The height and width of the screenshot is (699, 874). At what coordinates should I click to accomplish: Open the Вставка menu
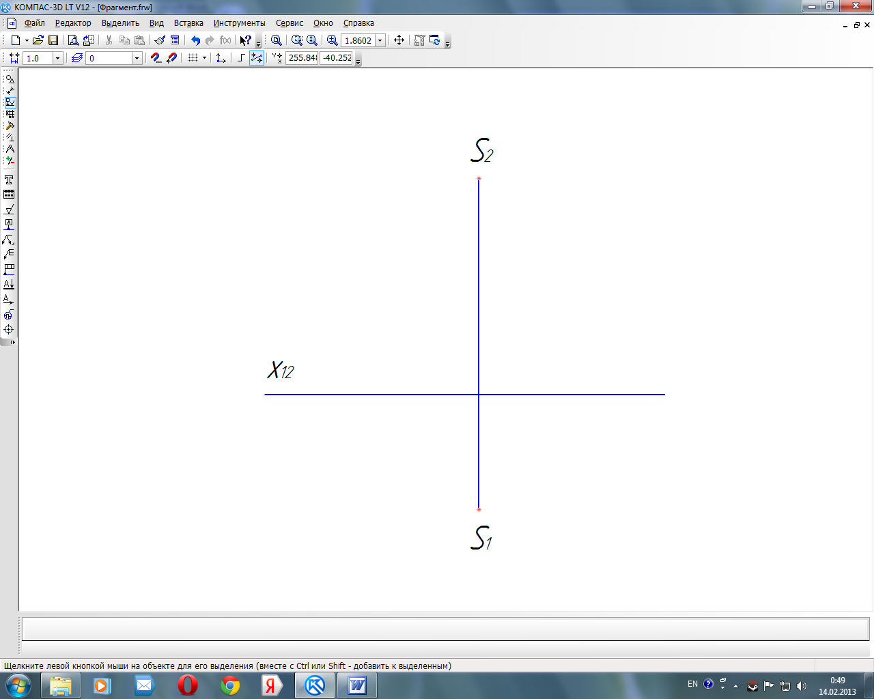188,23
